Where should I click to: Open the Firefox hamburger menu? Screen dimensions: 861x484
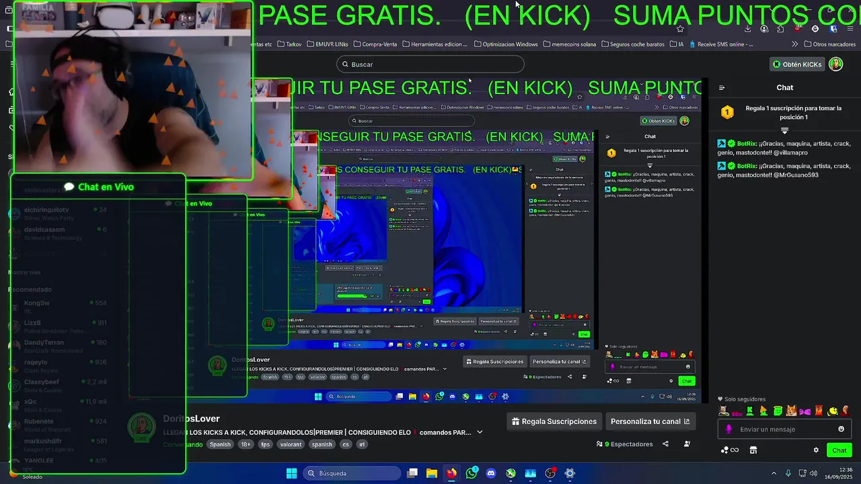click(x=851, y=29)
